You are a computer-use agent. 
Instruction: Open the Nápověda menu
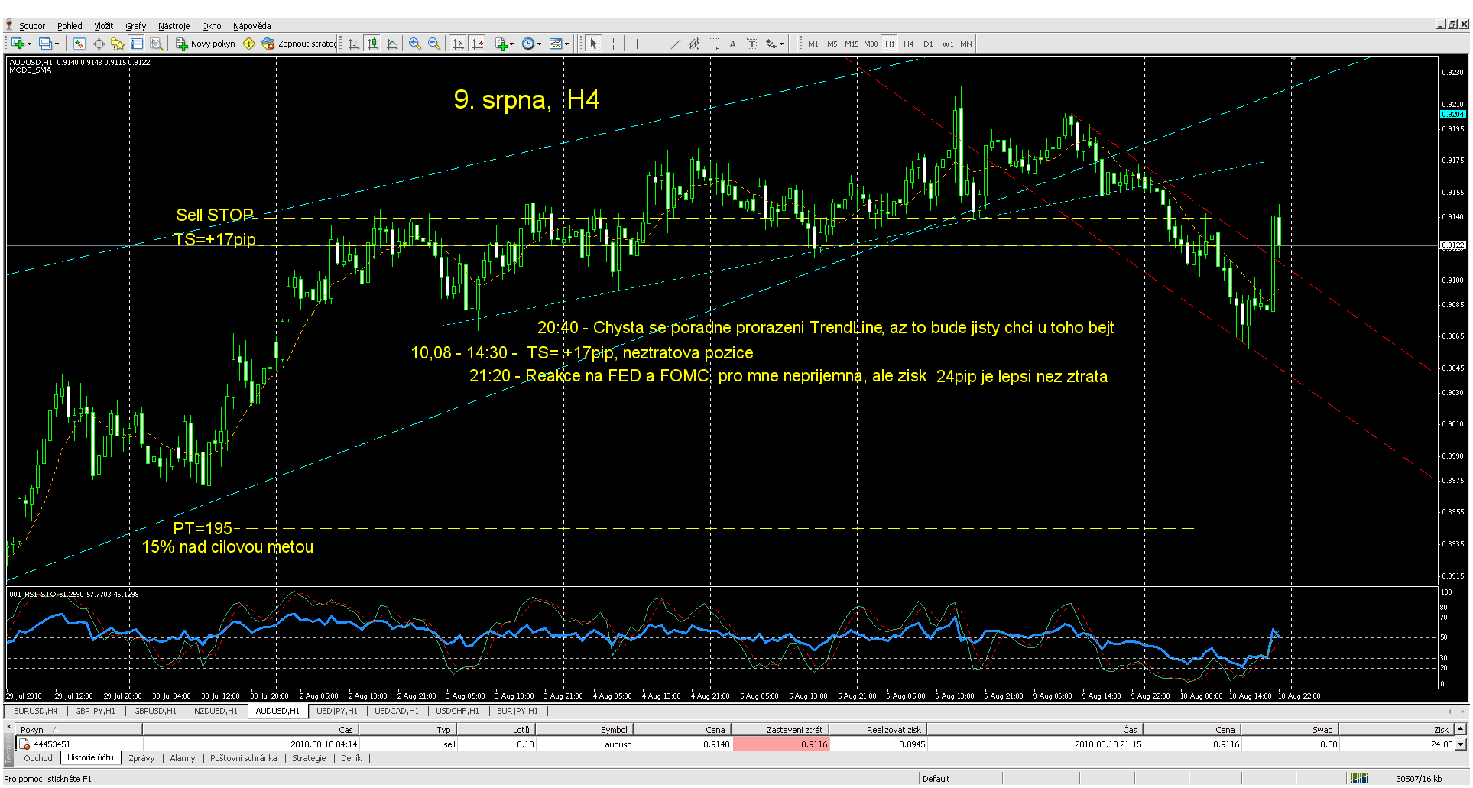click(251, 26)
